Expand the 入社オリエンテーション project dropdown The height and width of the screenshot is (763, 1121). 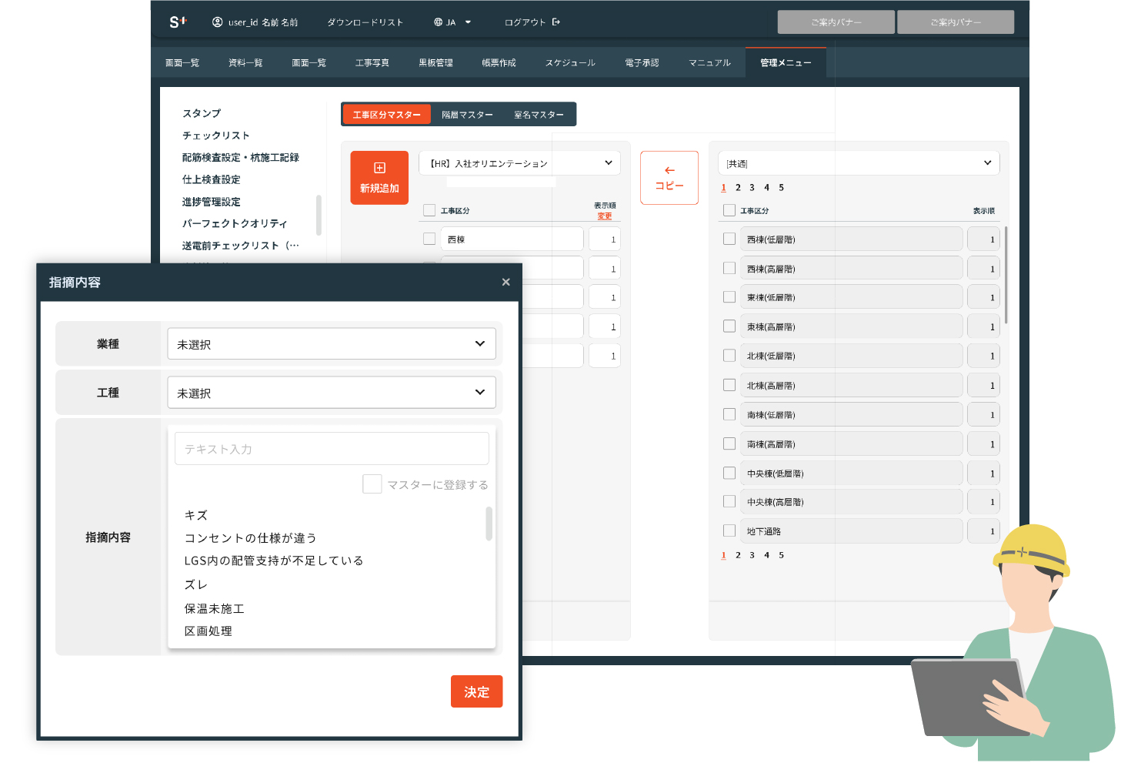pos(608,163)
